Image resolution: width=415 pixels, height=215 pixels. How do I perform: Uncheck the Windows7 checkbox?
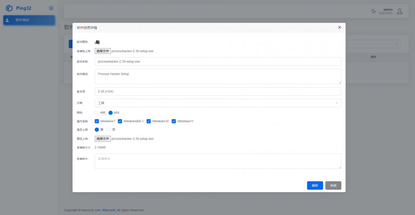(97, 121)
